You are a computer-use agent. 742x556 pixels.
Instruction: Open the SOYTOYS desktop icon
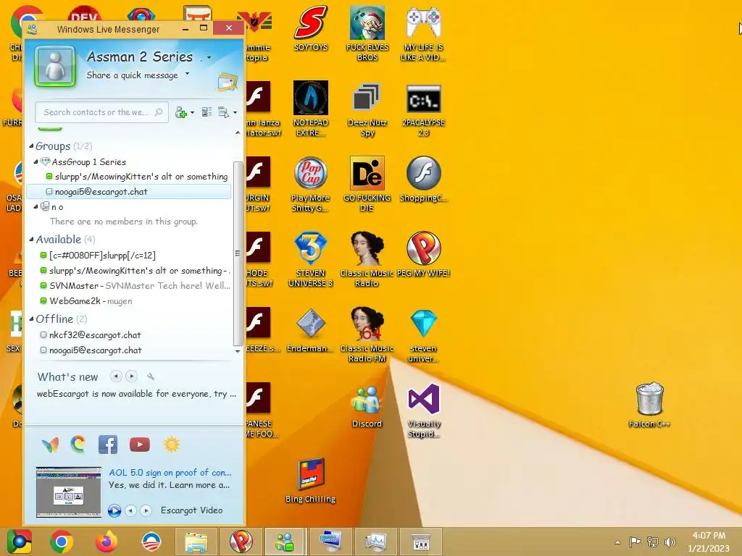(310, 28)
